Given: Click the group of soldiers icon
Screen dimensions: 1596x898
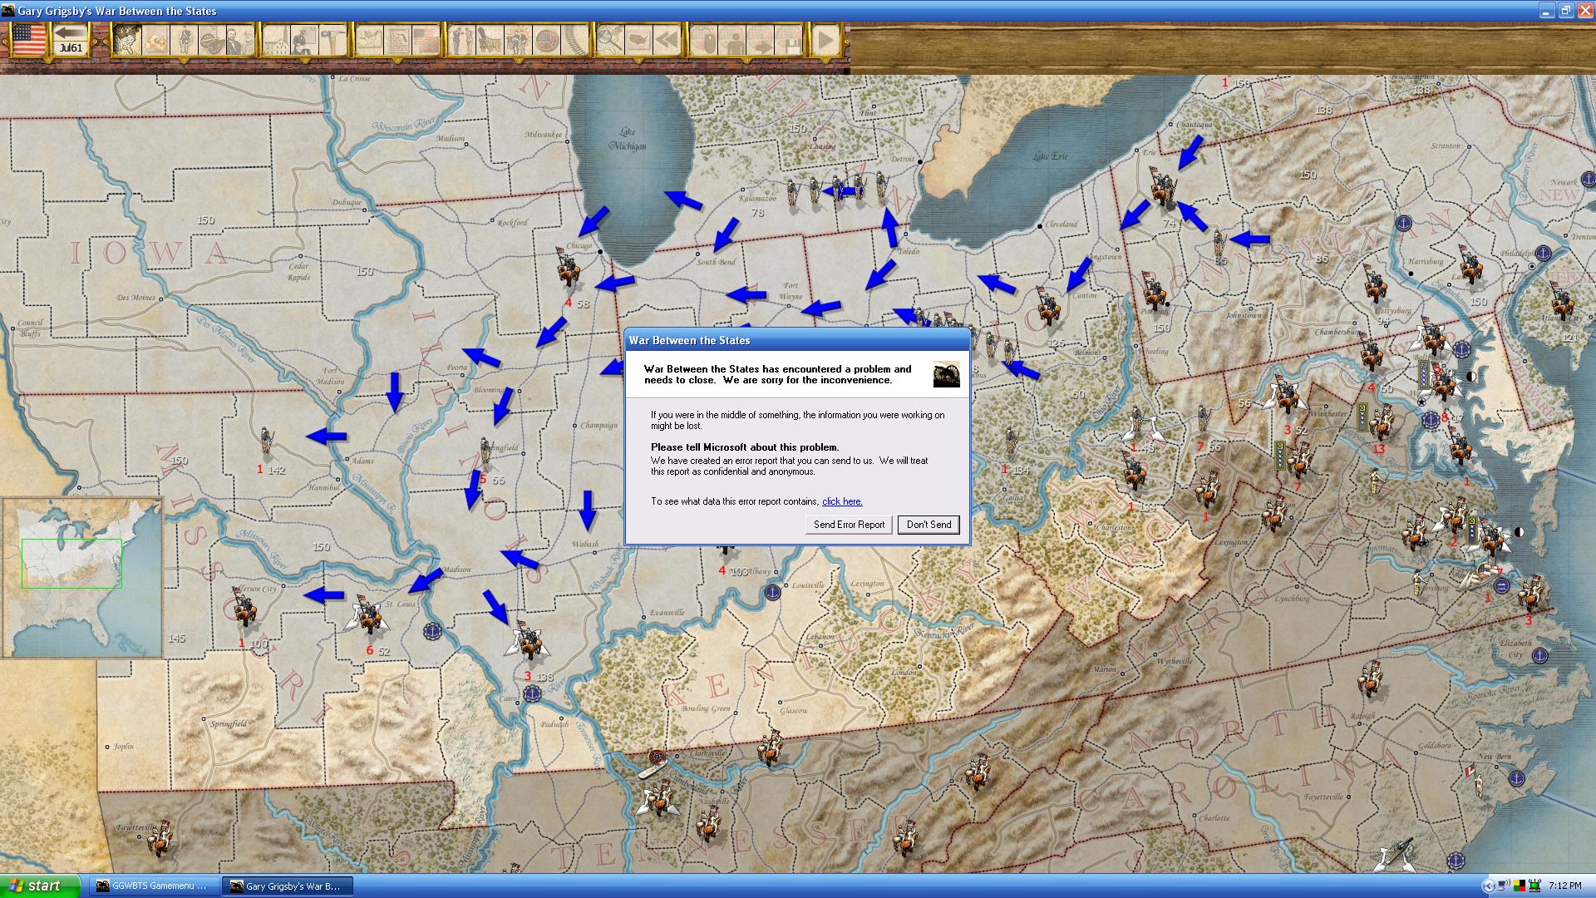Looking at the screenshot, I should click(518, 39).
